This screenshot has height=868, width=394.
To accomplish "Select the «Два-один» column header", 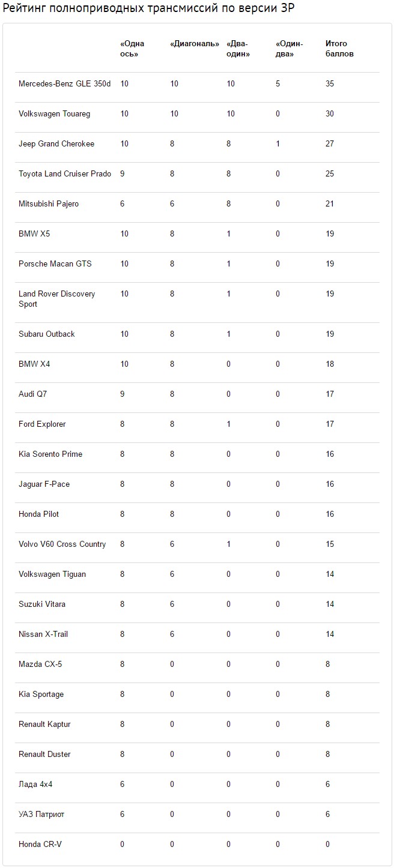I will [238, 49].
